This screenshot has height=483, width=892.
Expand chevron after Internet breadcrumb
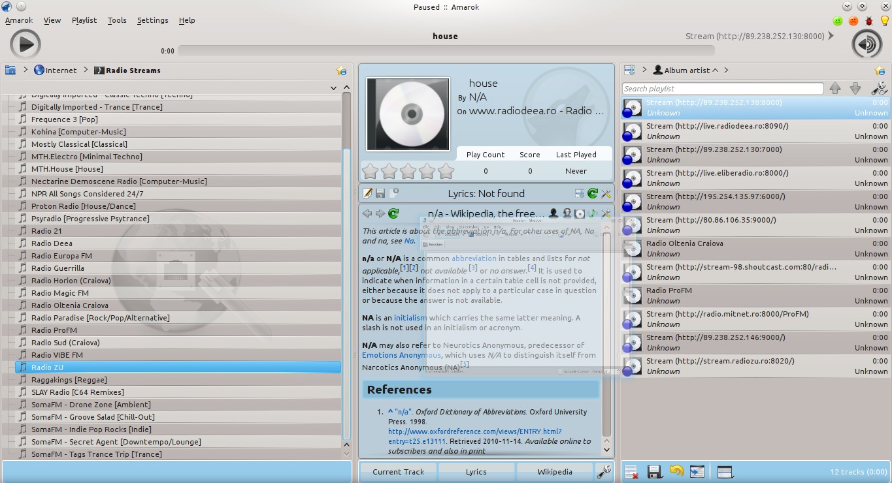[85, 70]
